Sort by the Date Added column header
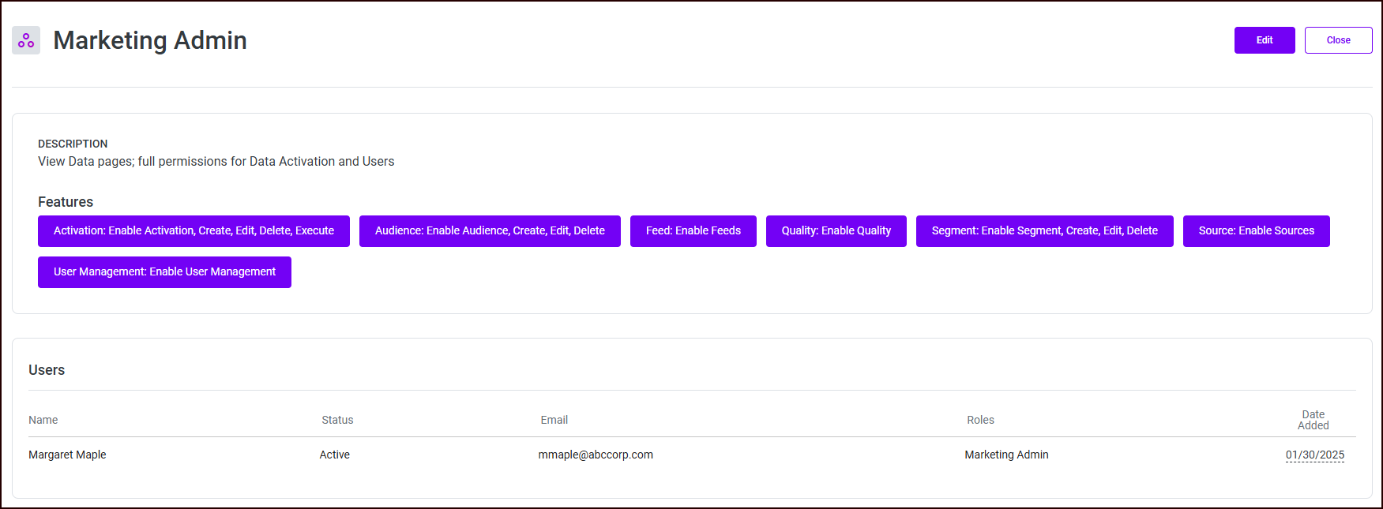 1313,420
